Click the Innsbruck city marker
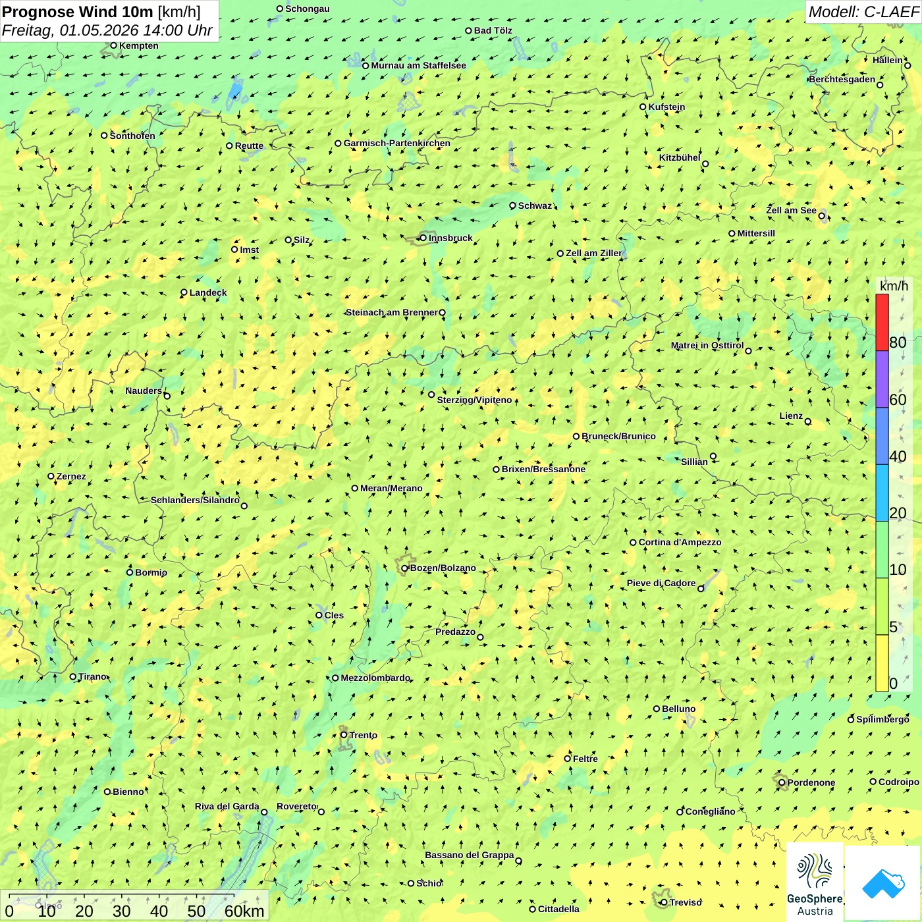Screen dimensions: 922x922 coord(423,238)
